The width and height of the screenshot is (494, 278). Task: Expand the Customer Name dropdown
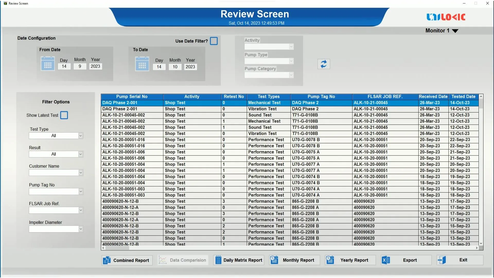[81, 173]
